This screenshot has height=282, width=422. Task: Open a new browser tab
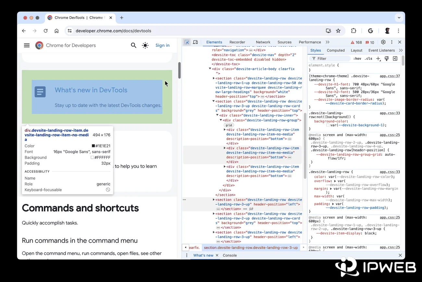(122, 18)
